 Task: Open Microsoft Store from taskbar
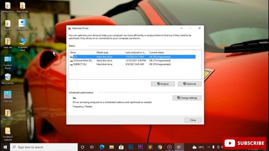(121, 147)
